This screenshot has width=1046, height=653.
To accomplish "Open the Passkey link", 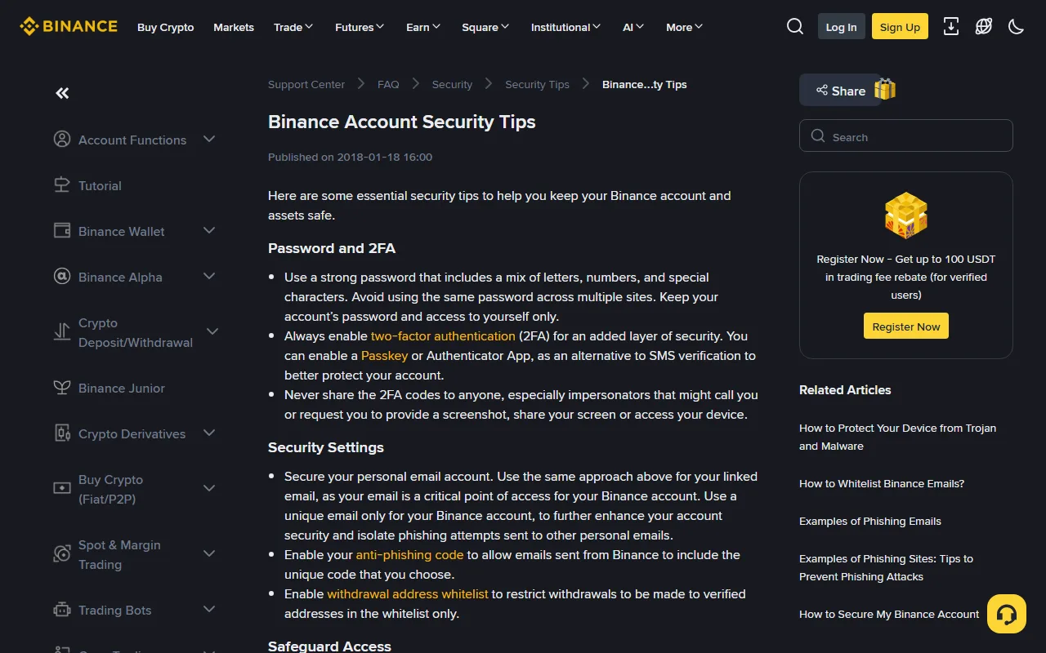I will [x=385, y=355].
